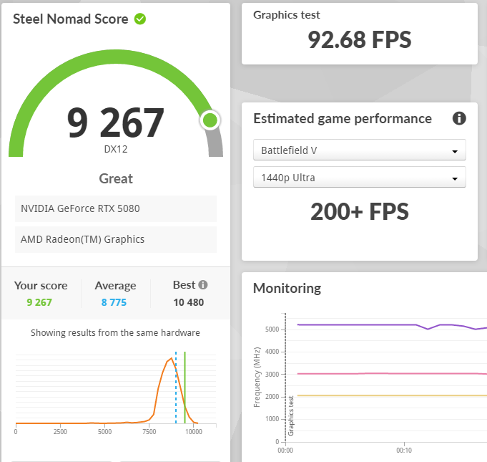Click the green dot marker on score gauge
This screenshot has height=462, width=487.
coord(210,120)
